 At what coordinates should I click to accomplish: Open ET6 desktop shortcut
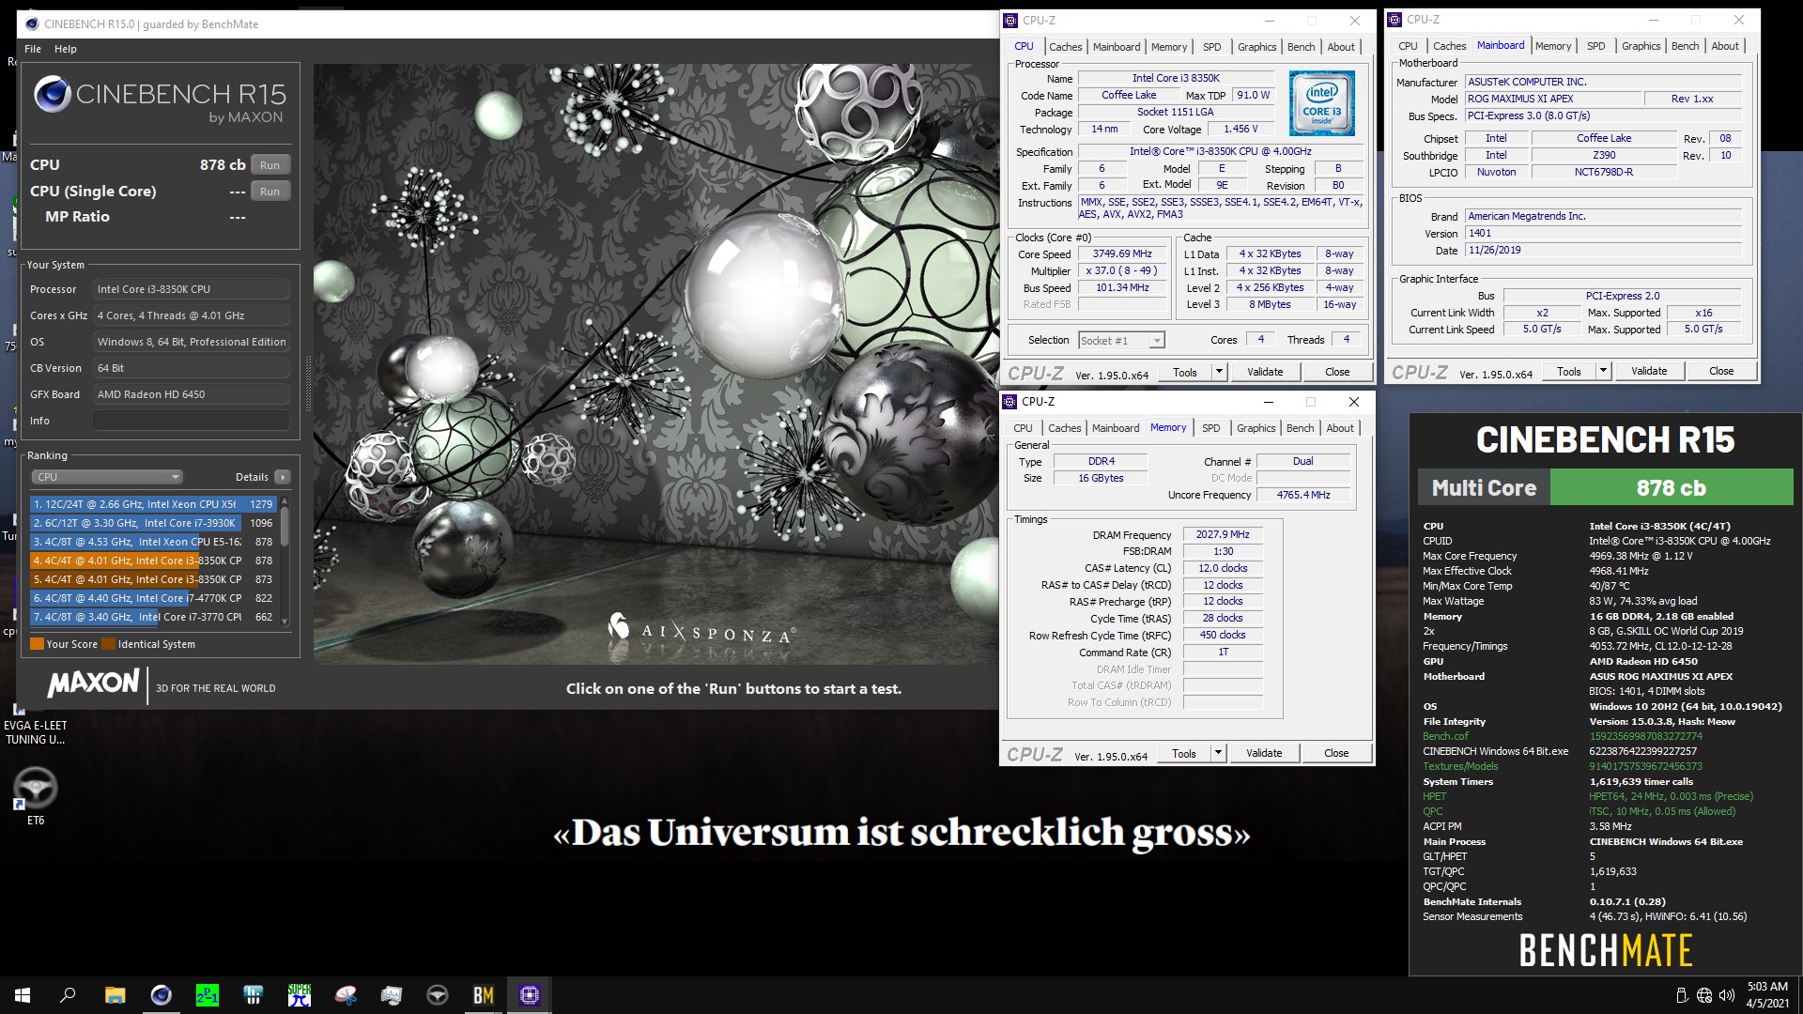(x=35, y=796)
